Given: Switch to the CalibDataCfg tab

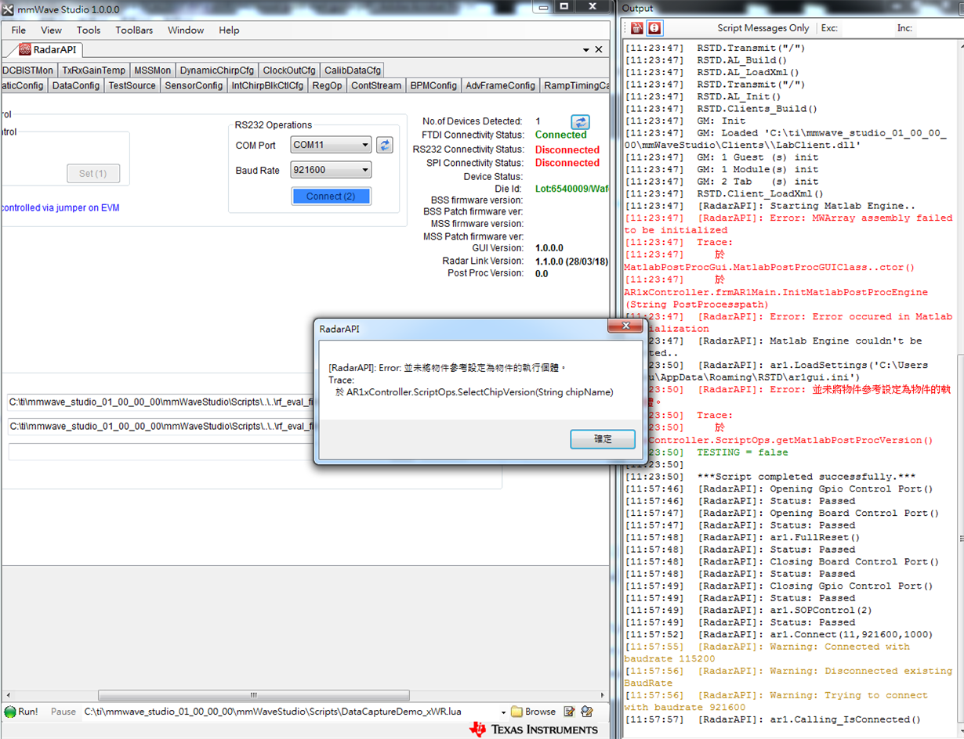Looking at the screenshot, I should (353, 70).
